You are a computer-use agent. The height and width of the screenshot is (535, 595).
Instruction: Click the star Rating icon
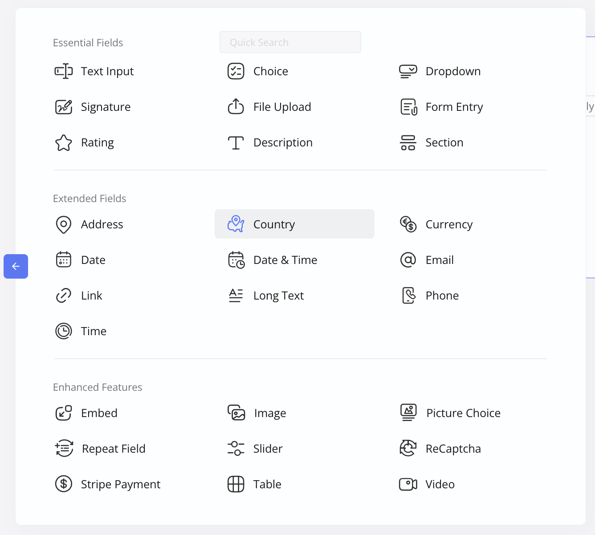64,142
